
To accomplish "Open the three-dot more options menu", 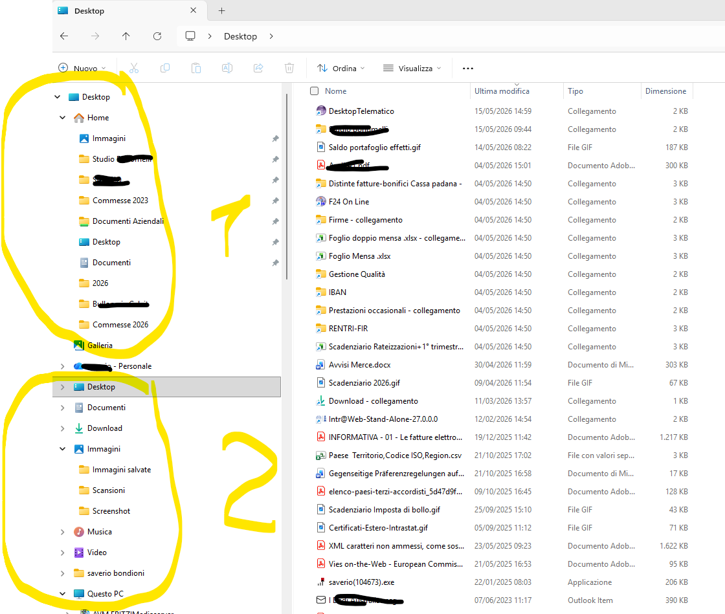I will coord(468,69).
